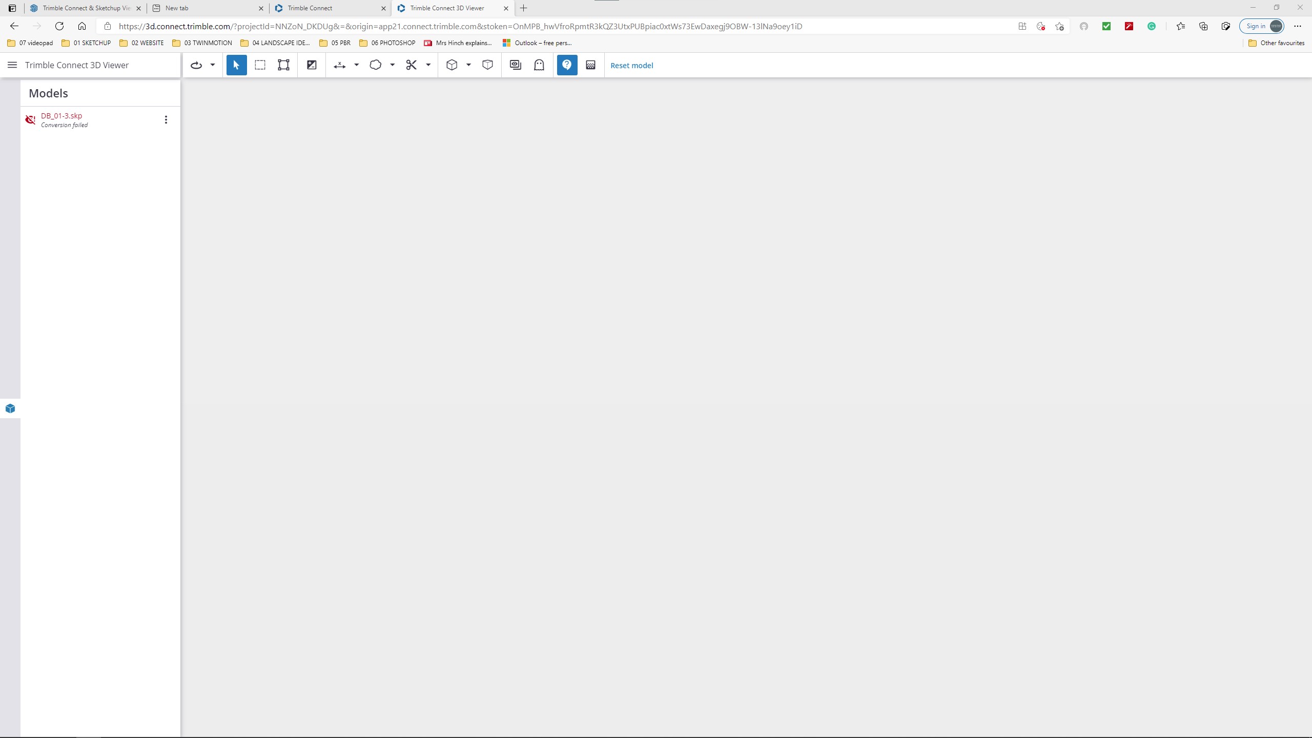Open the DB_01-3.skp three-dot options menu
This screenshot has height=738, width=1312.
click(166, 120)
